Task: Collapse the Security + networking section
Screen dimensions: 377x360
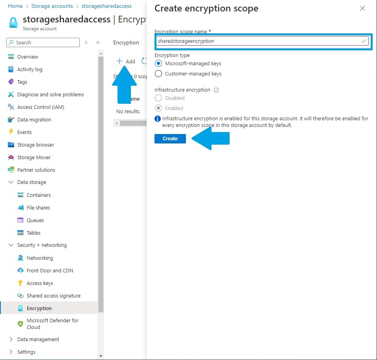Action: click(x=11, y=245)
